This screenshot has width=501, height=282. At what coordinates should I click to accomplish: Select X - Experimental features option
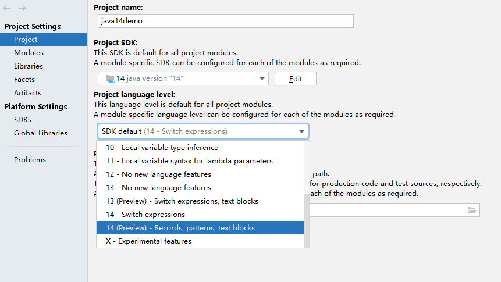pyautogui.click(x=148, y=241)
